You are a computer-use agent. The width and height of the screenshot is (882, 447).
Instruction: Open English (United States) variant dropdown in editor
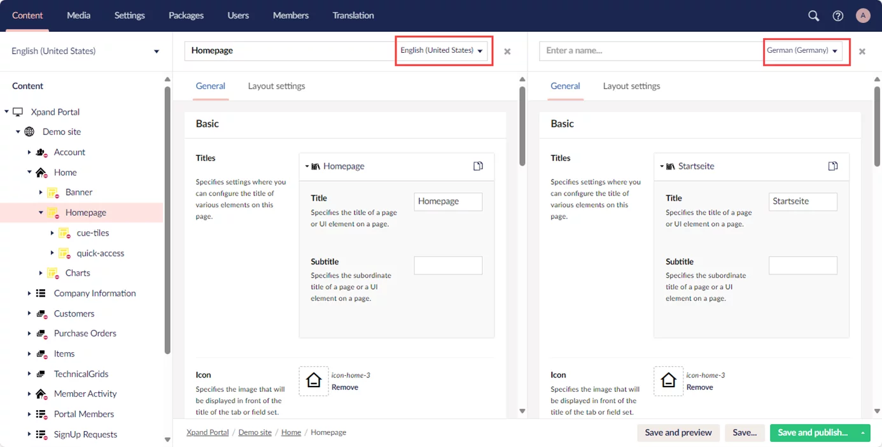[442, 50]
